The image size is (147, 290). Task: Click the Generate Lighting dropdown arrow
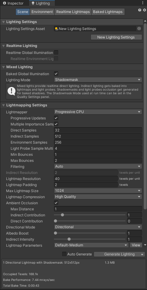[142, 255]
